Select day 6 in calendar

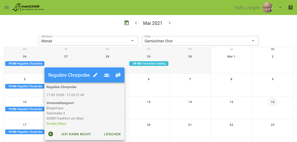click(x=149, y=79)
